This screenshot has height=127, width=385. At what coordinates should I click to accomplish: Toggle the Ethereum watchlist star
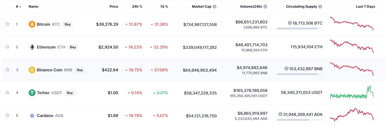[7, 47]
